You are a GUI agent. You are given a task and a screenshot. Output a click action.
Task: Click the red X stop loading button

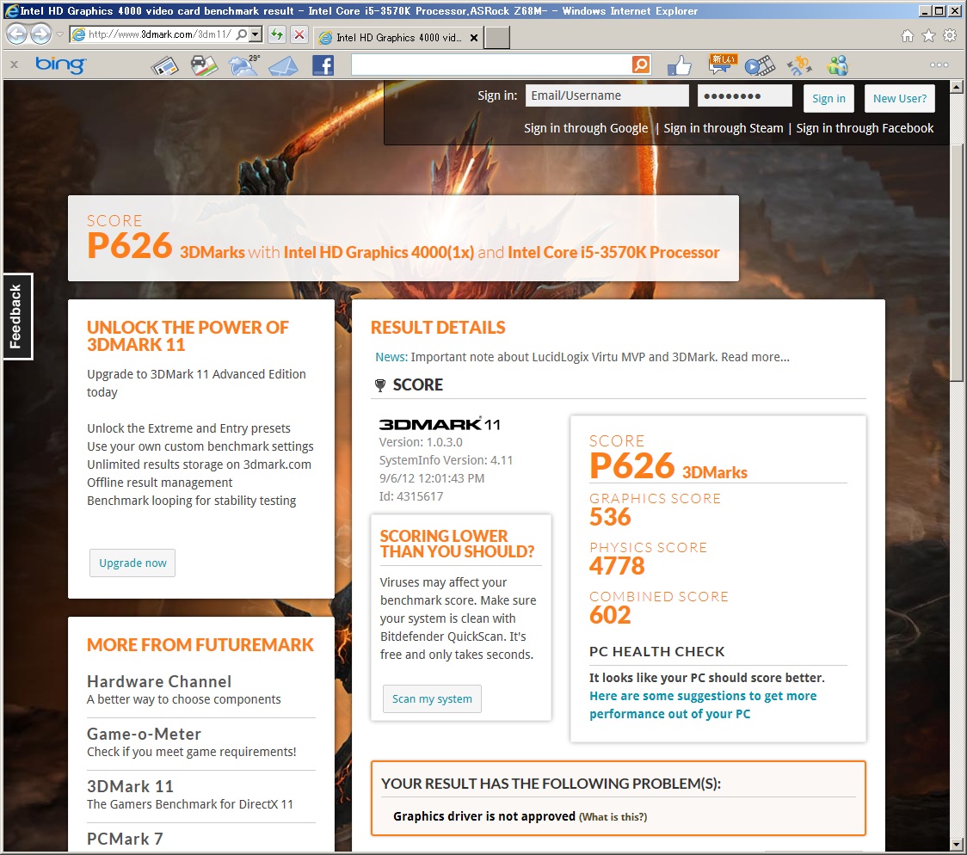click(x=299, y=34)
